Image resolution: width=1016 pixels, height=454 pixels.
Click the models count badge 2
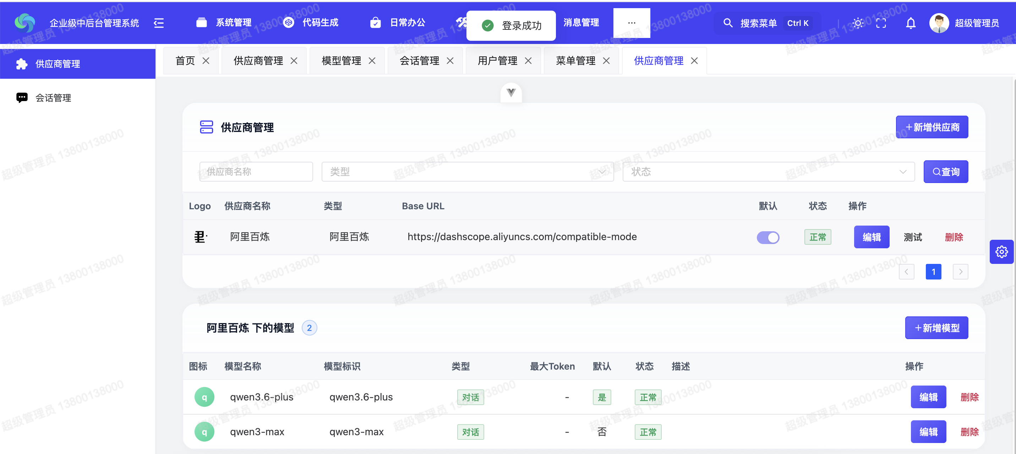309,327
